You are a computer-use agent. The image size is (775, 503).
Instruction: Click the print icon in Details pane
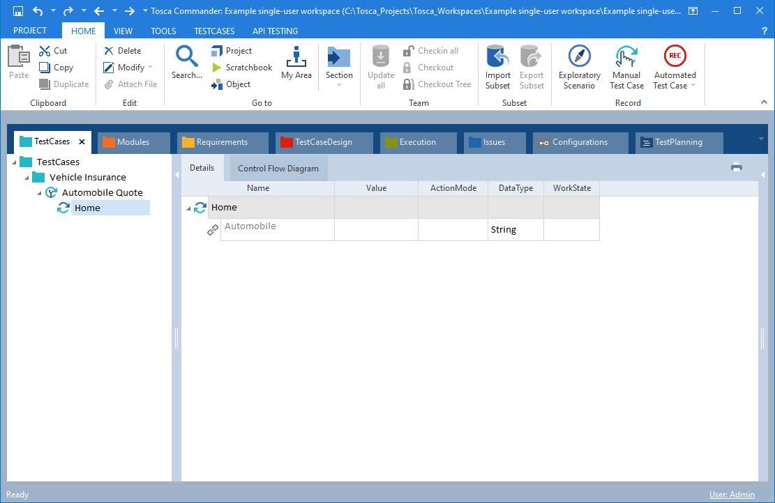(737, 167)
